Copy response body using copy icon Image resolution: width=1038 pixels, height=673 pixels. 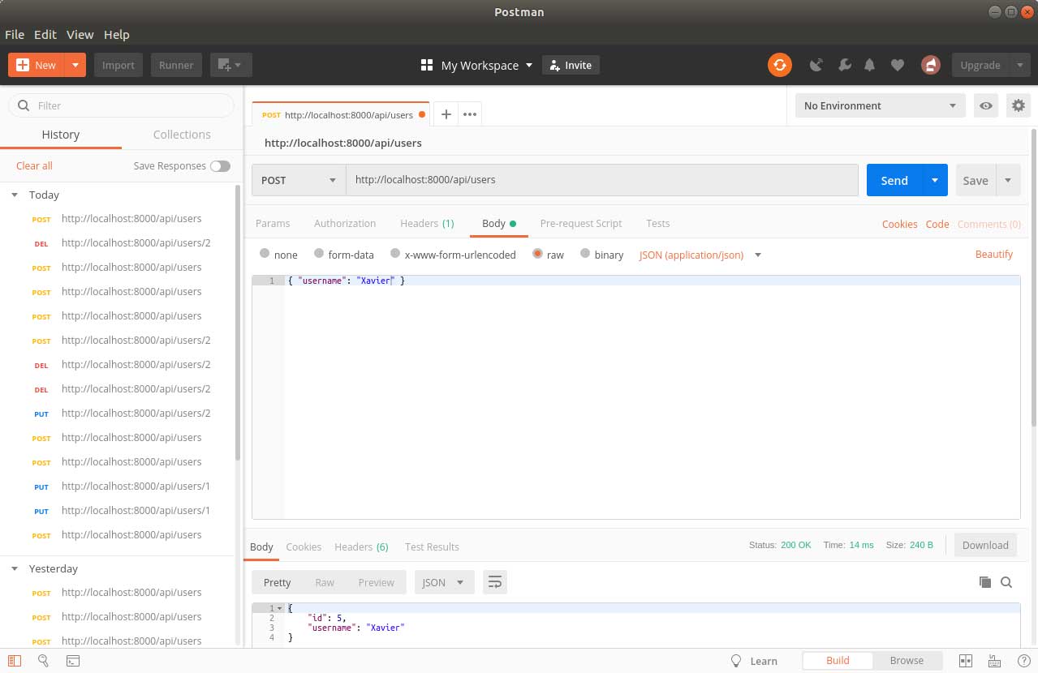click(x=985, y=581)
